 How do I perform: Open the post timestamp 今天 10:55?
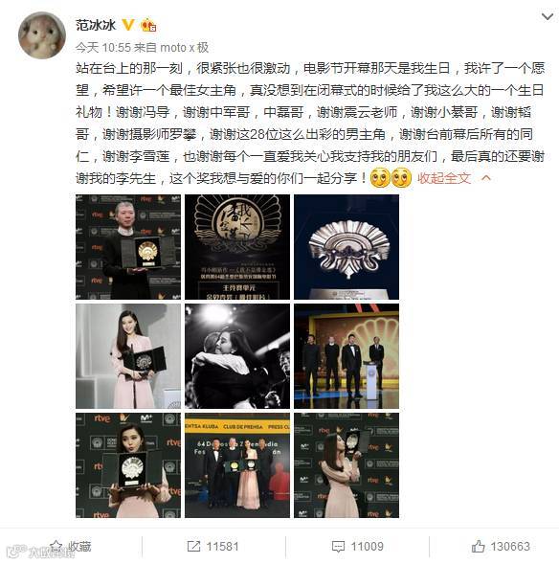[x=103, y=48]
